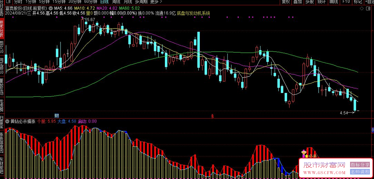
Task: Click the 必杀 star signal marker
Action: 311,156
